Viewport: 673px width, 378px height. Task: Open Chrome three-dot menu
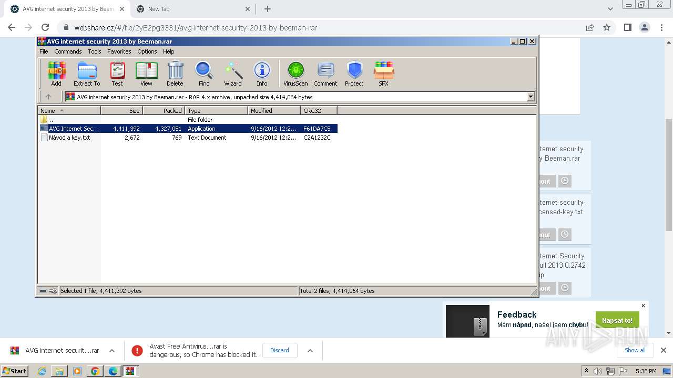pyautogui.click(x=661, y=27)
